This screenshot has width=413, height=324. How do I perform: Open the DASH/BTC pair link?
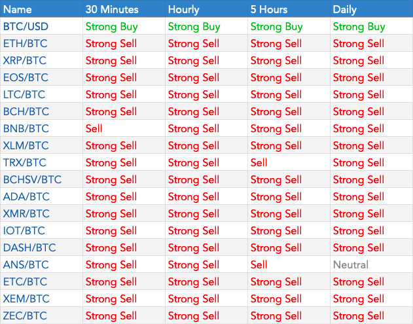[x=29, y=247]
